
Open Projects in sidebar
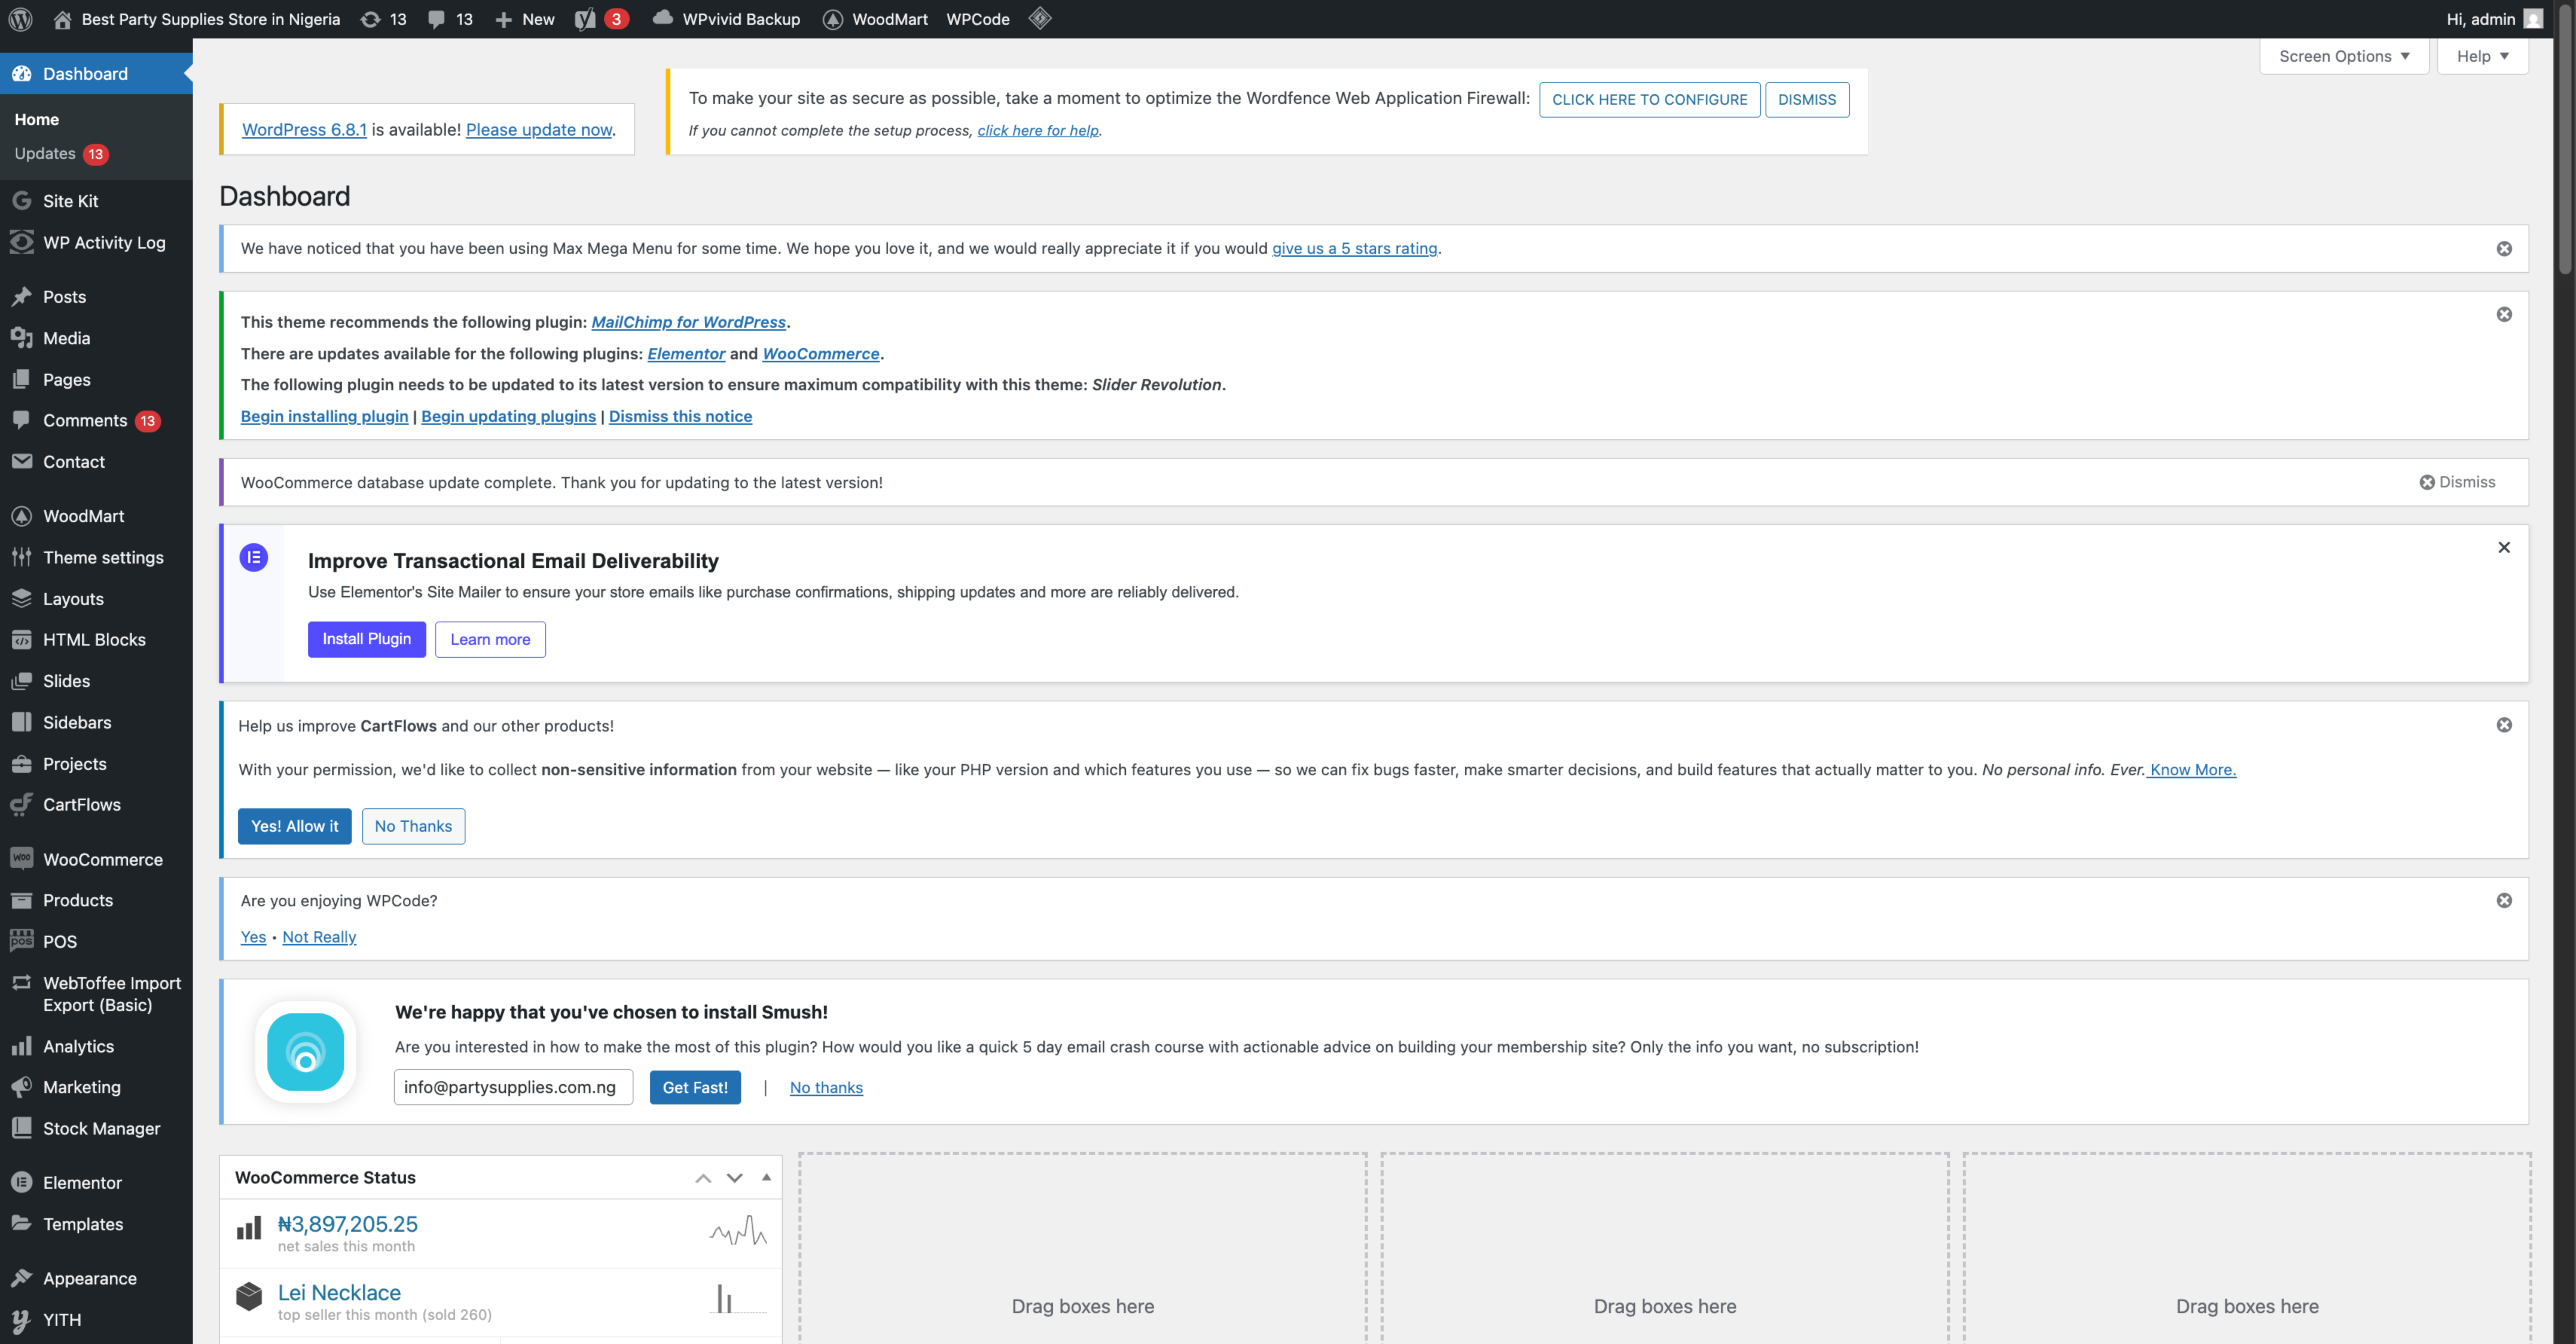pos(96,764)
